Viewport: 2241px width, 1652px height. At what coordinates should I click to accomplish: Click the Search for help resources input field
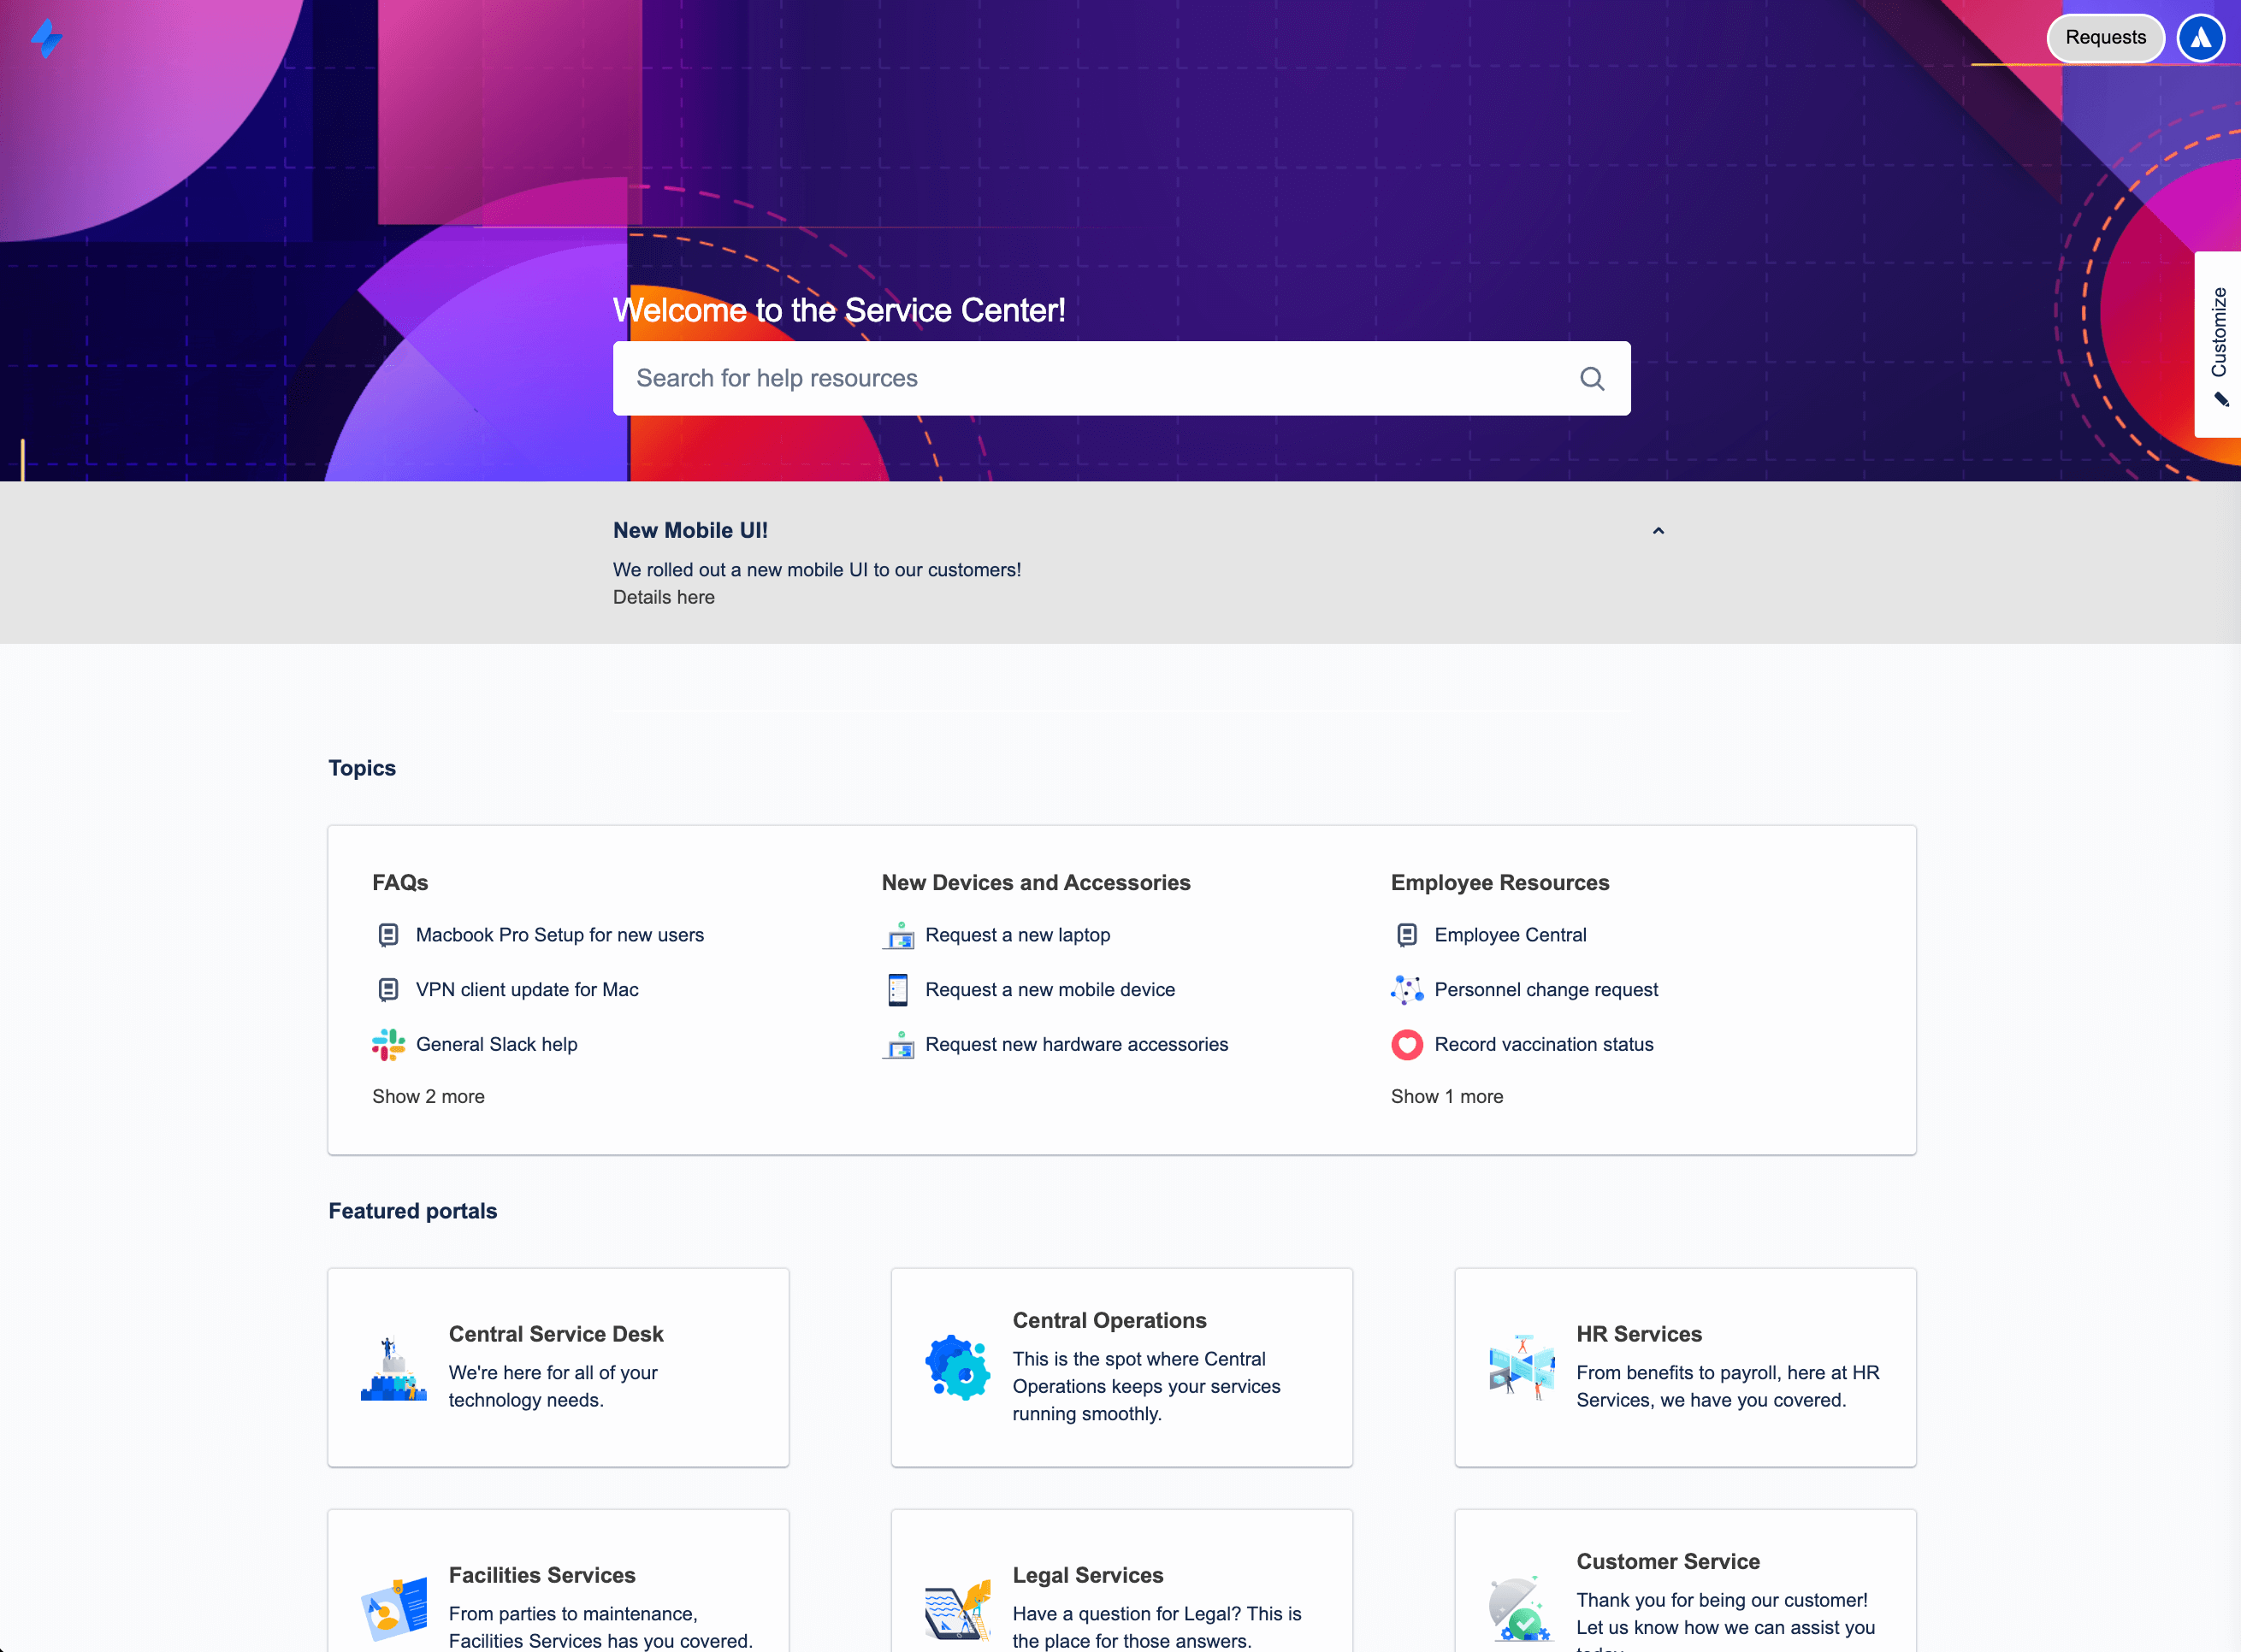coord(1122,377)
